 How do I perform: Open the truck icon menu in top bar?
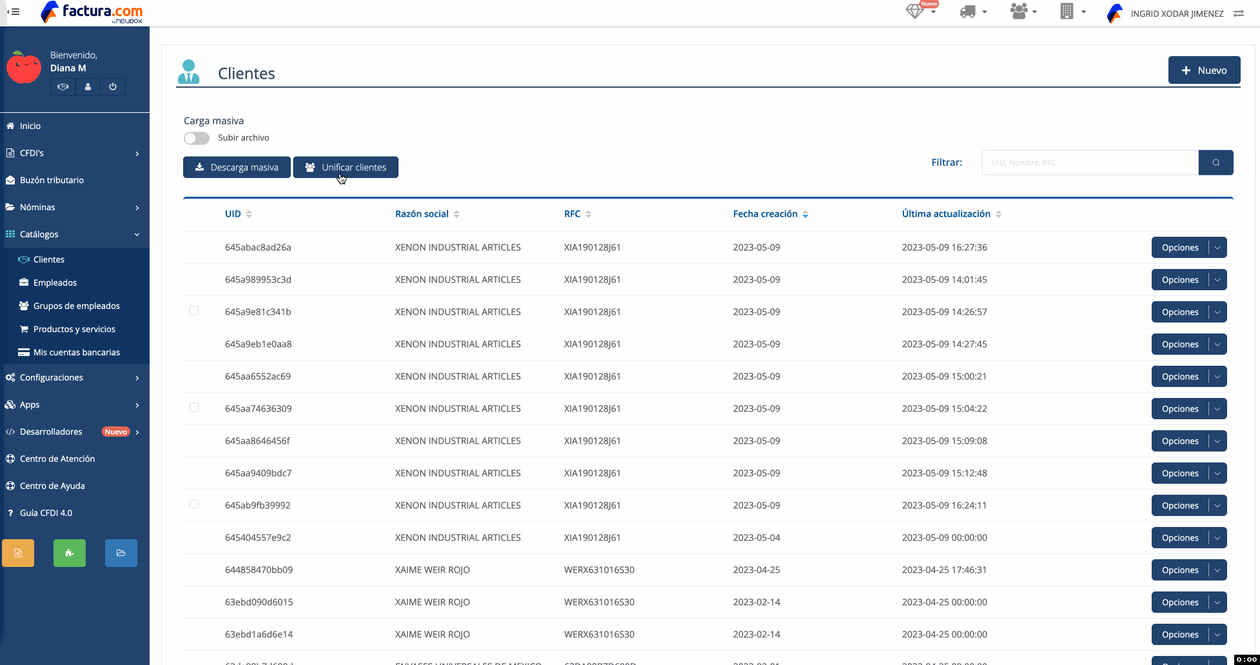coord(973,12)
